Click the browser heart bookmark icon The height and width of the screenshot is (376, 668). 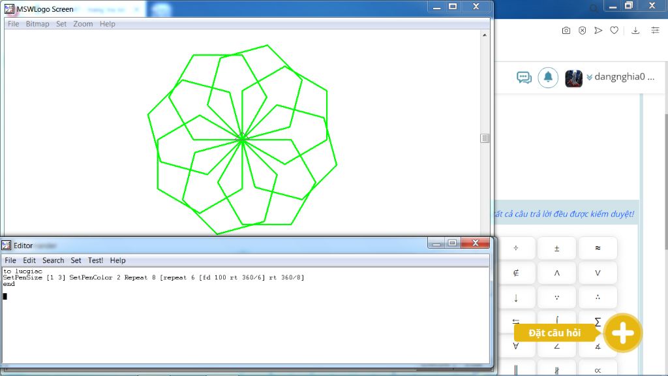tap(614, 30)
